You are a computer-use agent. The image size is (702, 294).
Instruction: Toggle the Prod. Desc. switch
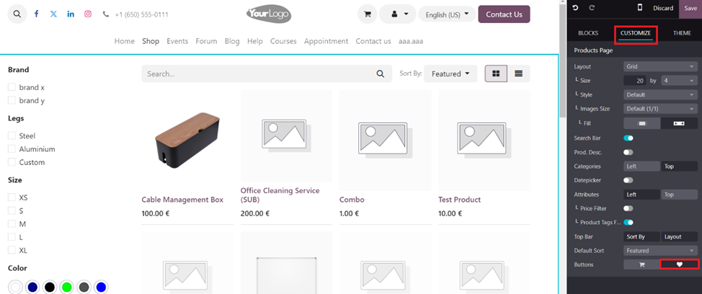pyautogui.click(x=628, y=152)
